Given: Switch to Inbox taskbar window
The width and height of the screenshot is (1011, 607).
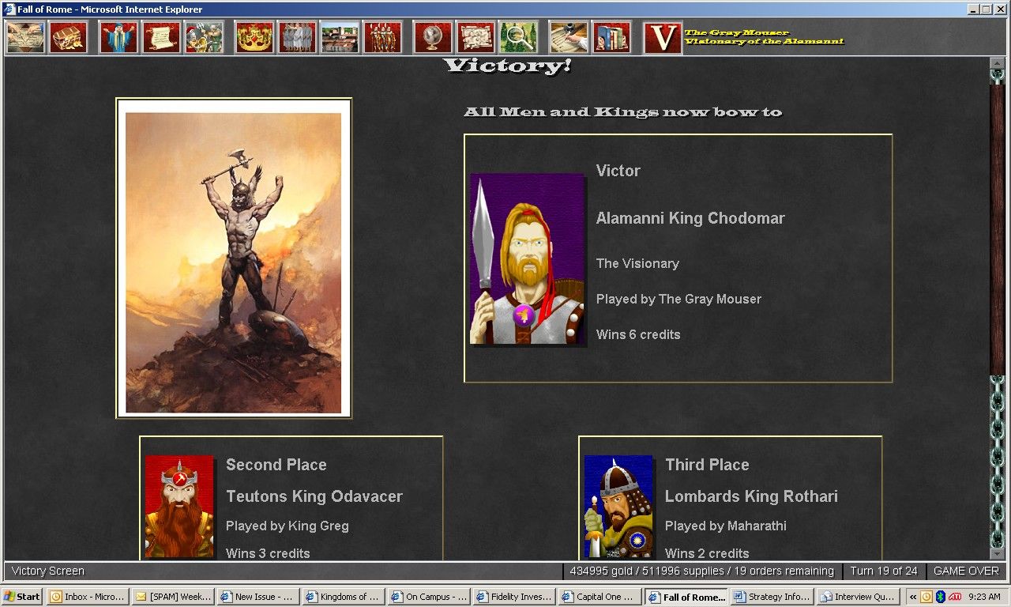Looking at the screenshot, I should (87, 597).
